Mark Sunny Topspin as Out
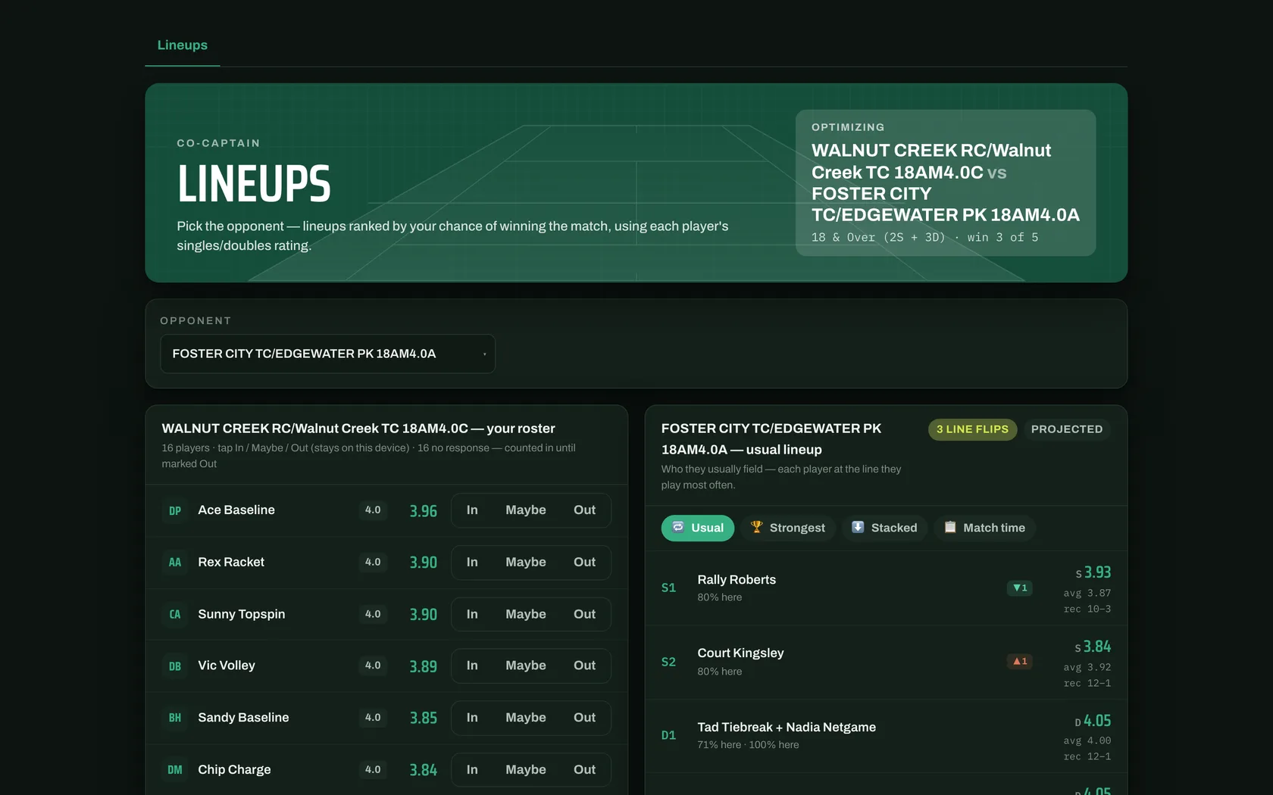The width and height of the screenshot is (1273, 795). point(584,614)
